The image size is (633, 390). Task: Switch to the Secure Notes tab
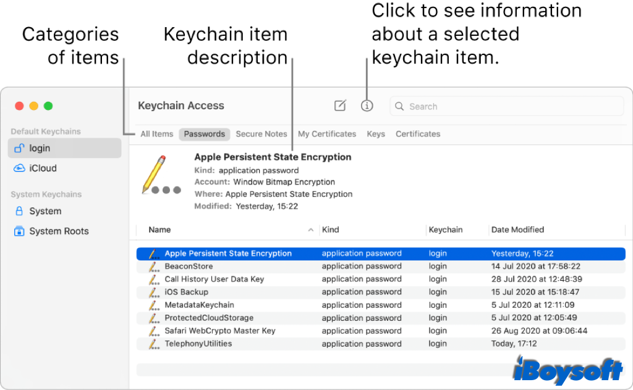[x=261, y=134]
